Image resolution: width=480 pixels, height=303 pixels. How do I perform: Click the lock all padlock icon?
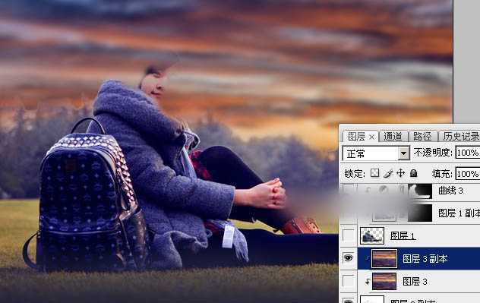tap(414, 173)
